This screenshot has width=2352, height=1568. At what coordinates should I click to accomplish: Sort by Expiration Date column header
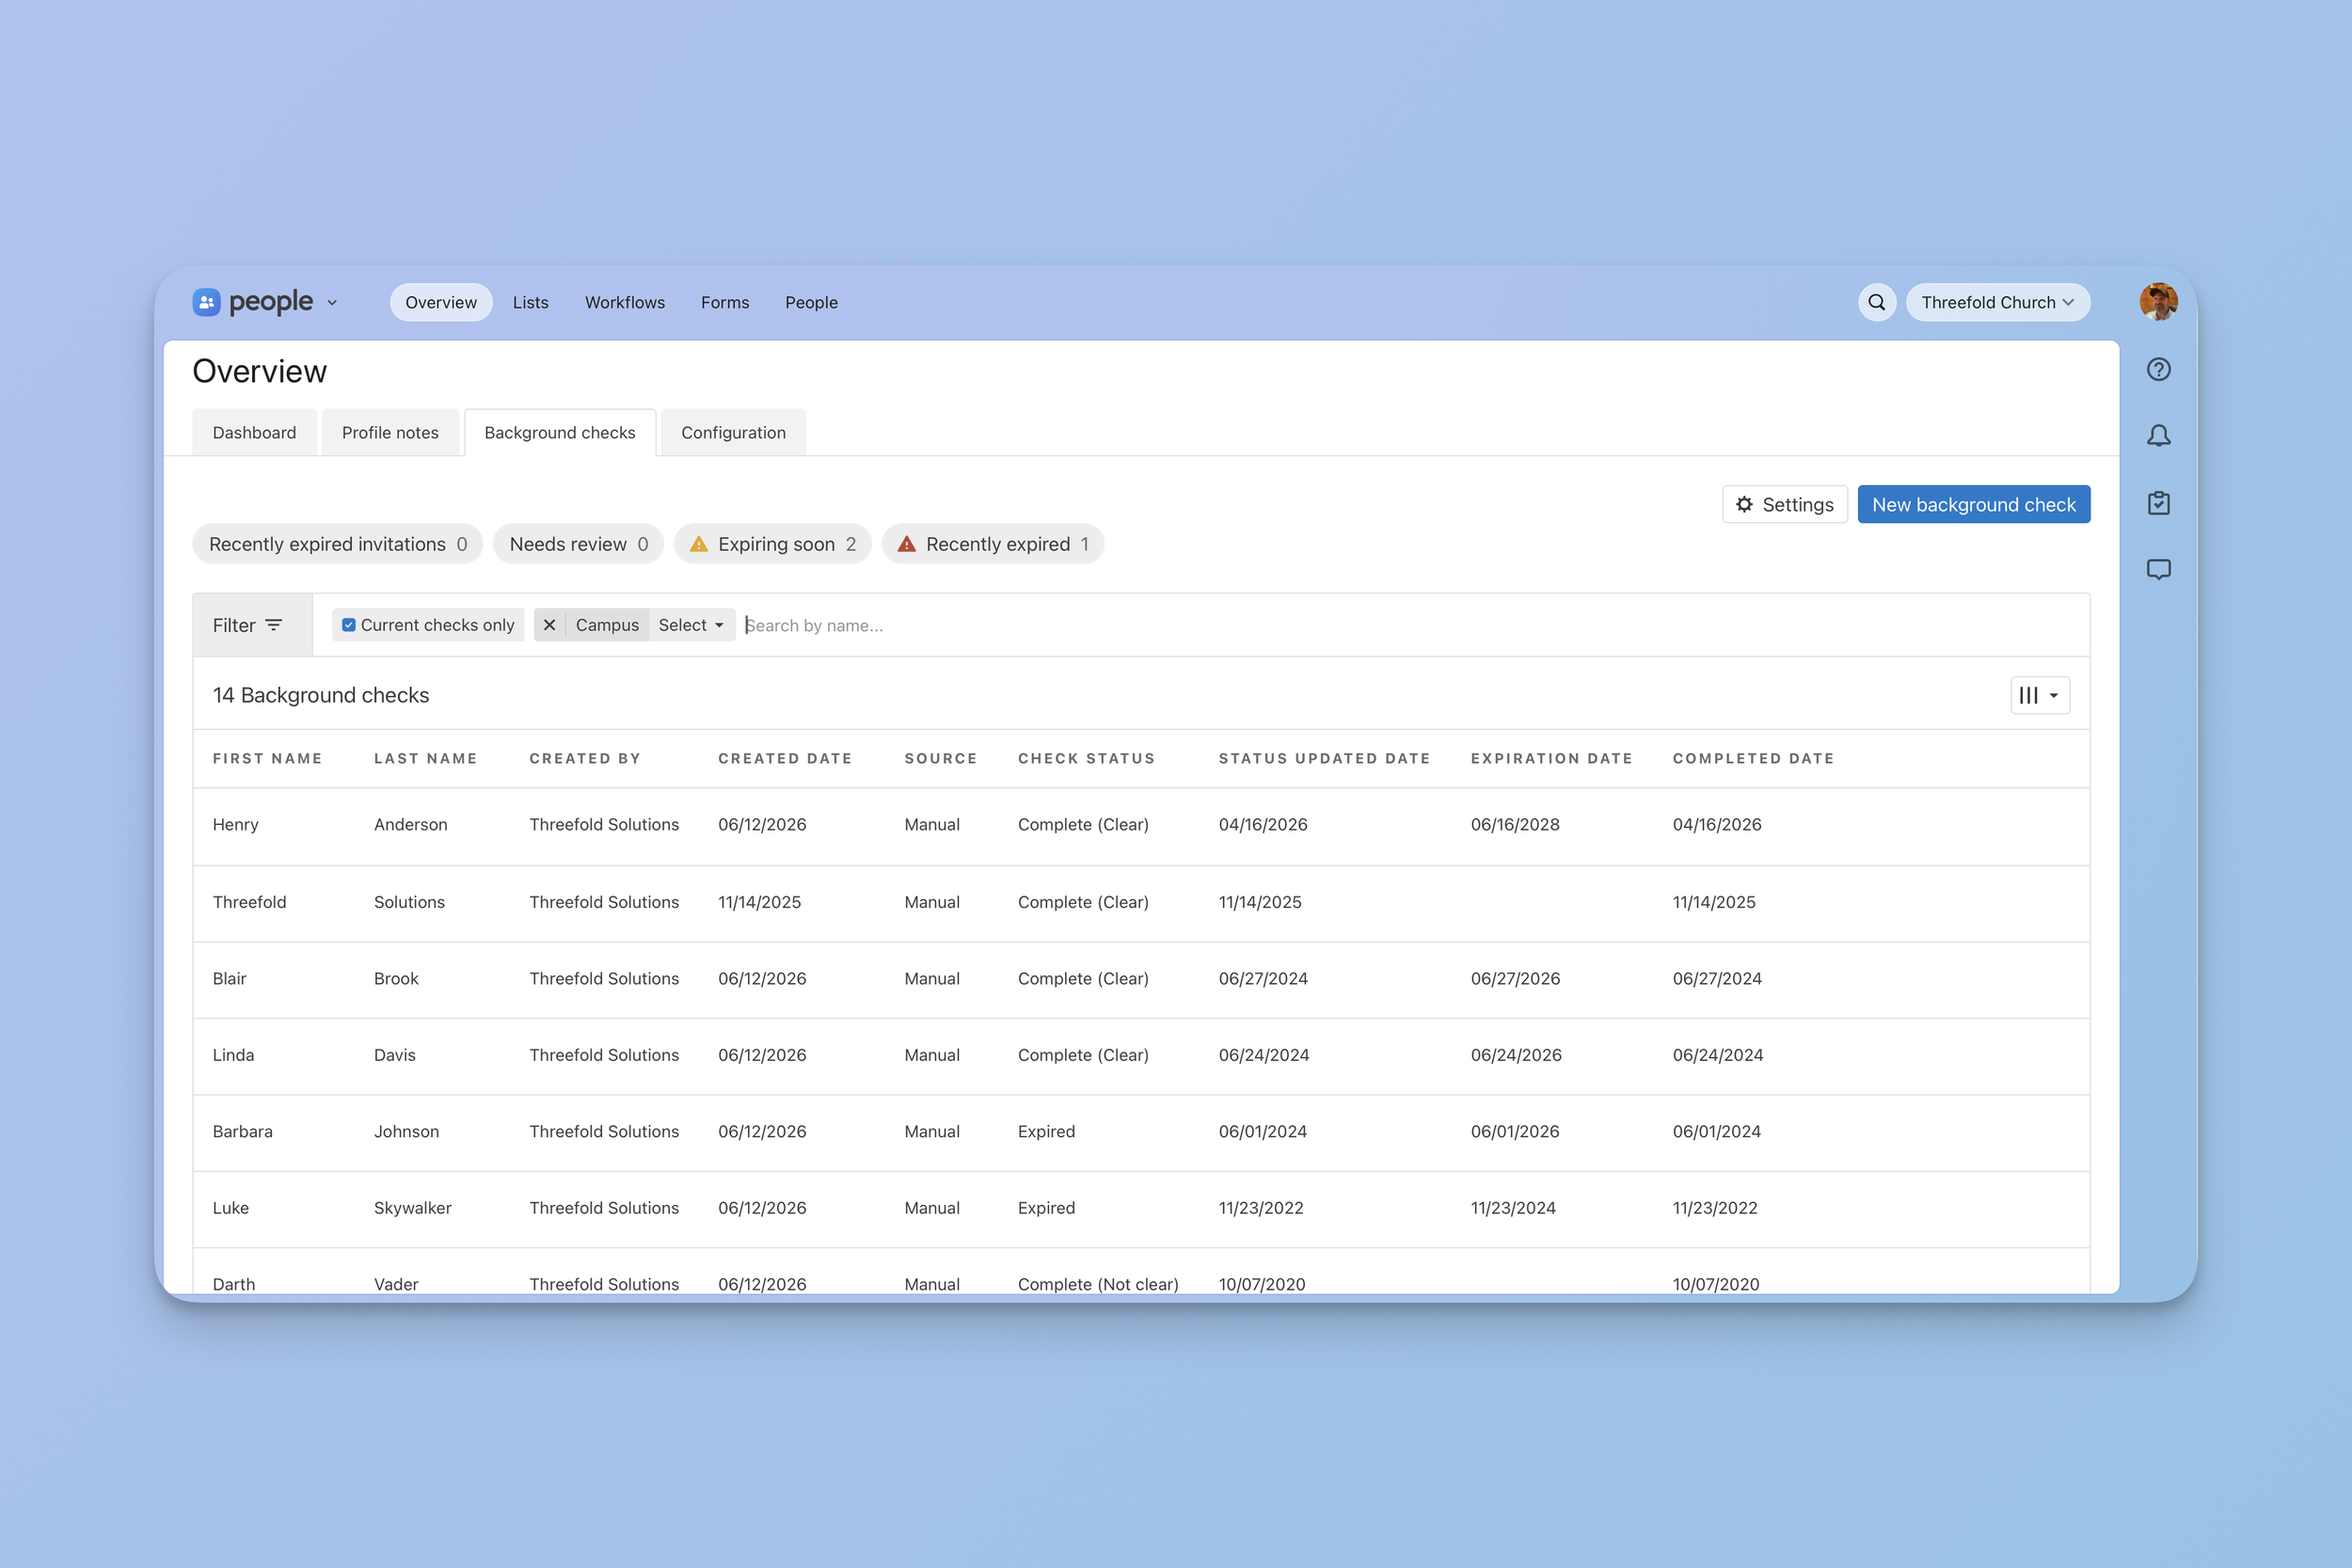1551,758
